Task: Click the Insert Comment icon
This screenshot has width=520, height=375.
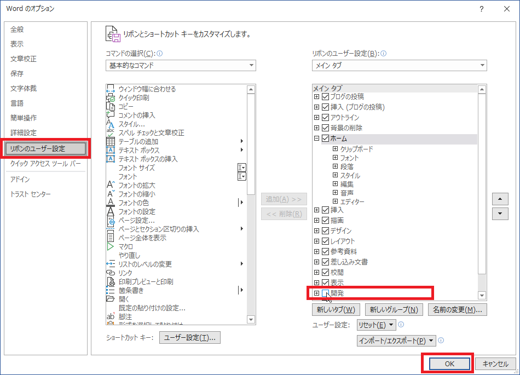Action: click(x=111, y=115)
